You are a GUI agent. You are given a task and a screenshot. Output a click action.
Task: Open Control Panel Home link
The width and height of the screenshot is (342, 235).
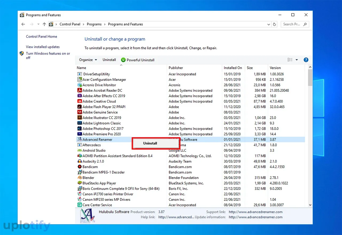pyautogui.click(x=41, y=37)
